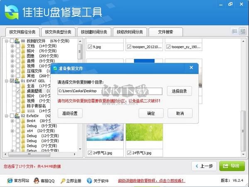249x187 pixels.
Task: Switch to 按修改时间分类 tab
Action: click(130, 32)
